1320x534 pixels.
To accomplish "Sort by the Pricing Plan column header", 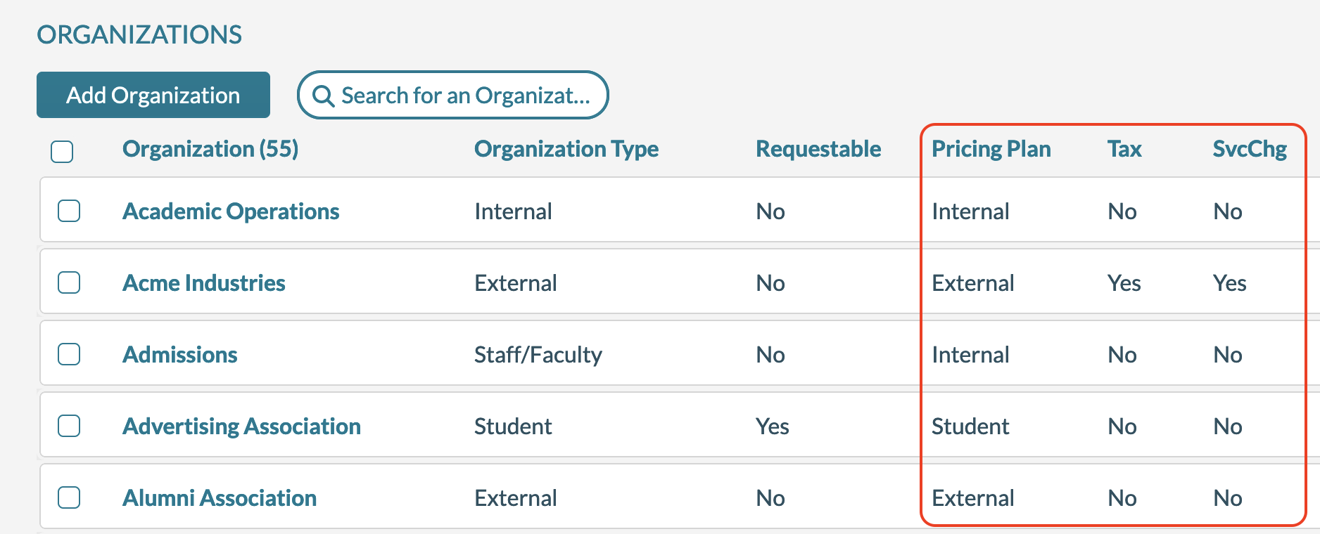I will click(991, 149).
